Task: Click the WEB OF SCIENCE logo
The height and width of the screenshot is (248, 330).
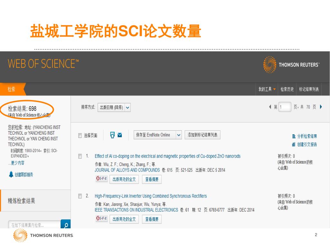Action: pos(43,64)
